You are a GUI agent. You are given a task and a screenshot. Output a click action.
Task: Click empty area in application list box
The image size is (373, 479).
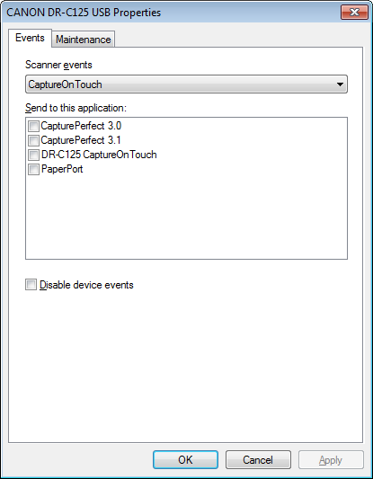pyautogui.click(x=186, y=217)
